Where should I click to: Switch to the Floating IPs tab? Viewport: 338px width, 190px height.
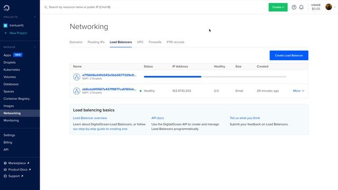tap(96, 42)
